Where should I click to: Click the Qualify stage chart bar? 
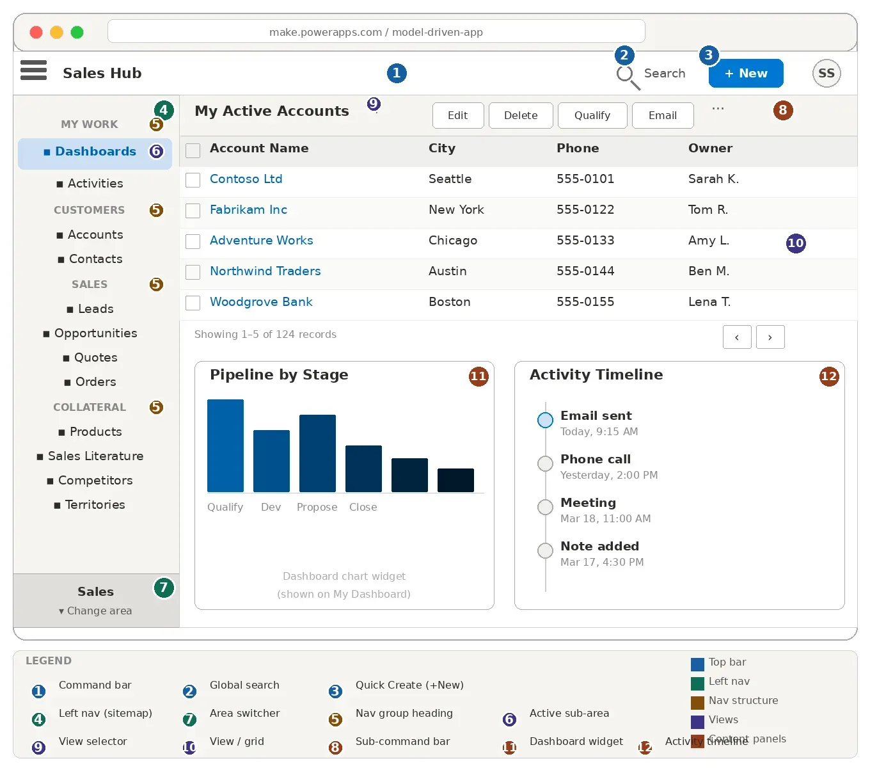[225, 445]
